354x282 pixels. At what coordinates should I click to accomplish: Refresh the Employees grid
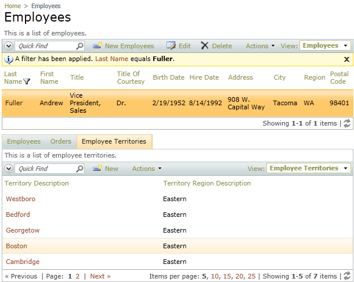347,123
